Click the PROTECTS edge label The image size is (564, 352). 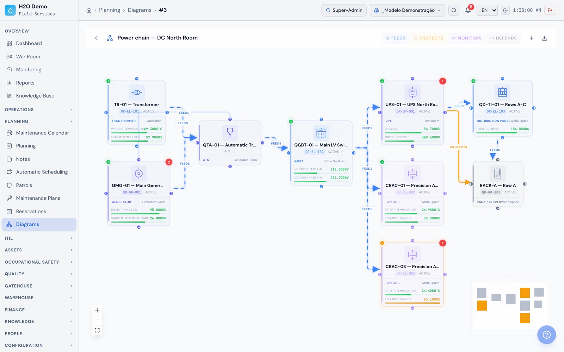click(x=459, y=147)
